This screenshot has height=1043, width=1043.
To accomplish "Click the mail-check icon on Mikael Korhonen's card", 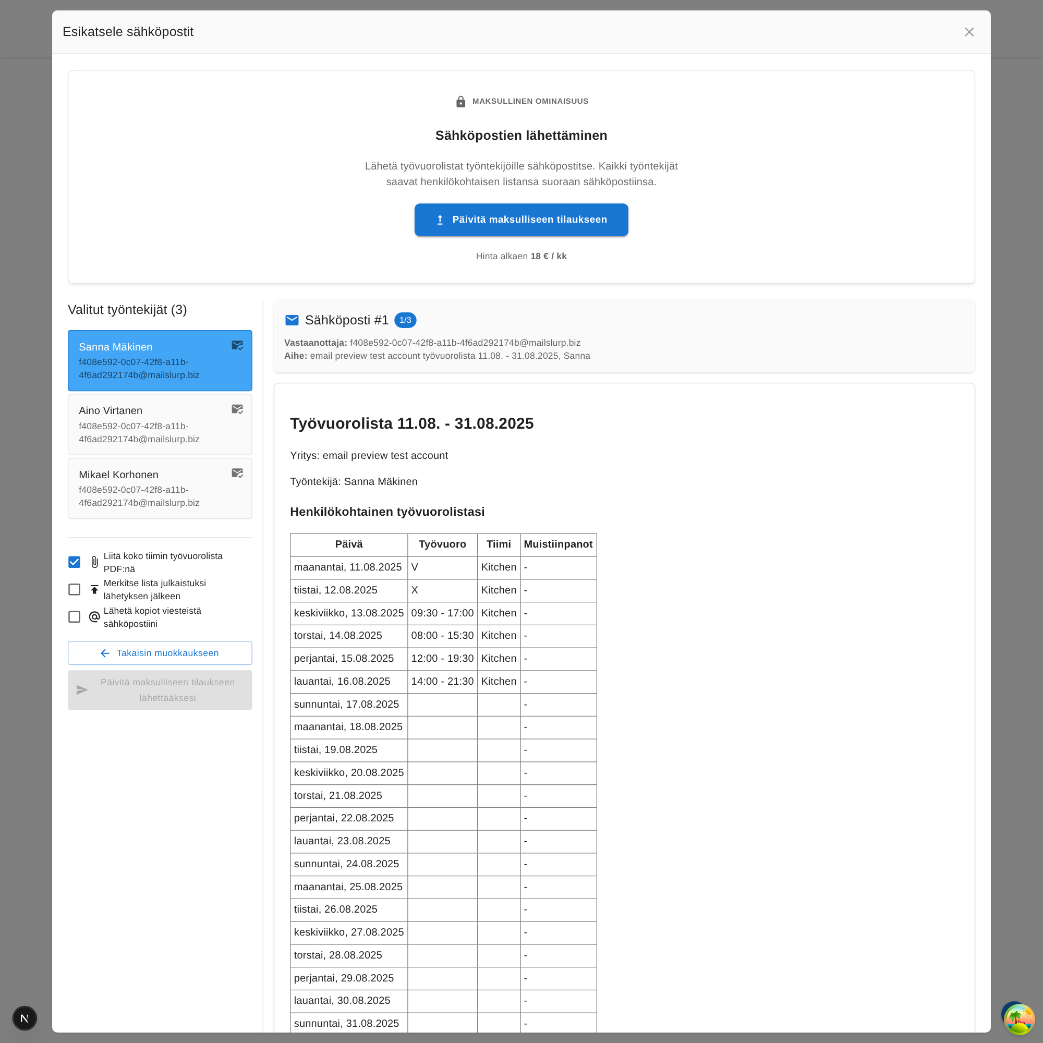I will point(237,473).
